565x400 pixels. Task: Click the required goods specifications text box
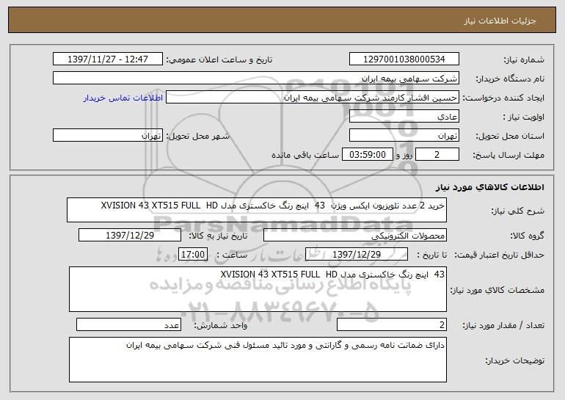[258, 289]
